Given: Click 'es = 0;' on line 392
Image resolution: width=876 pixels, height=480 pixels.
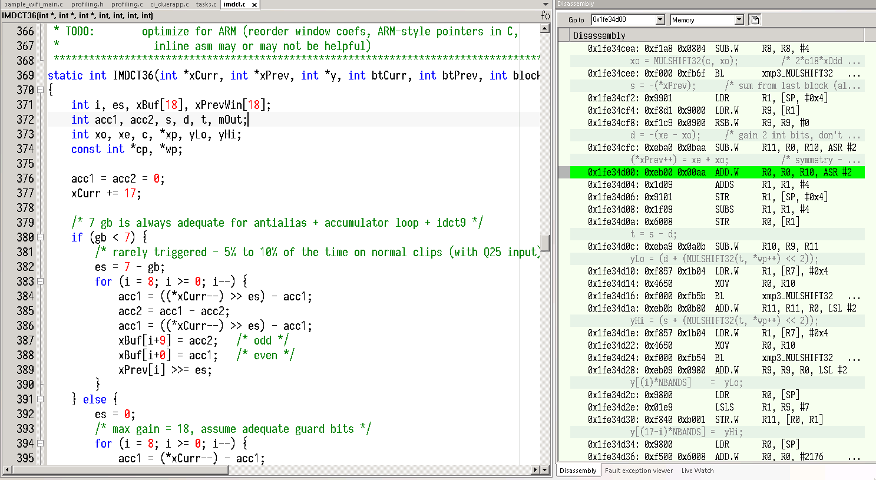Looking at the screenshot, I should pos(115,414).
